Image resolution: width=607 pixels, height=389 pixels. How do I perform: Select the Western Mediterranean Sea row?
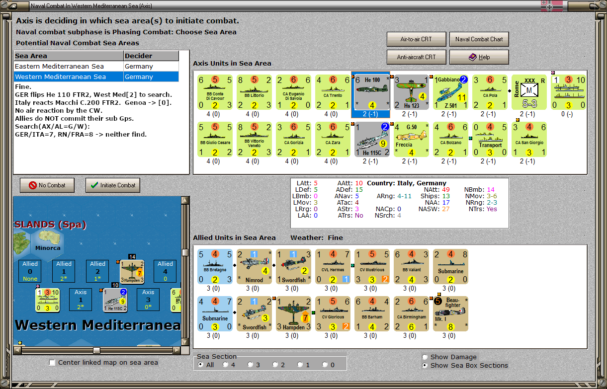click(96, 77)
